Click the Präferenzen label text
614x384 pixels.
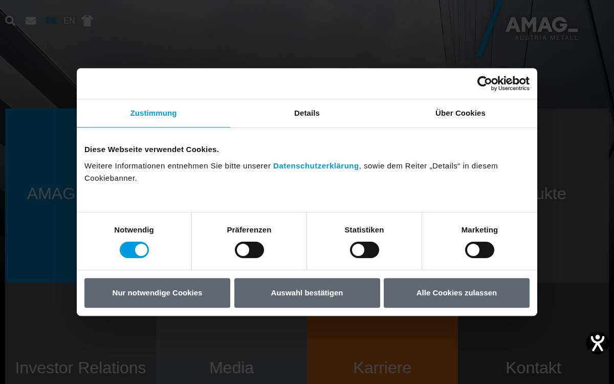pyautogui.click(x=249, y=230)
